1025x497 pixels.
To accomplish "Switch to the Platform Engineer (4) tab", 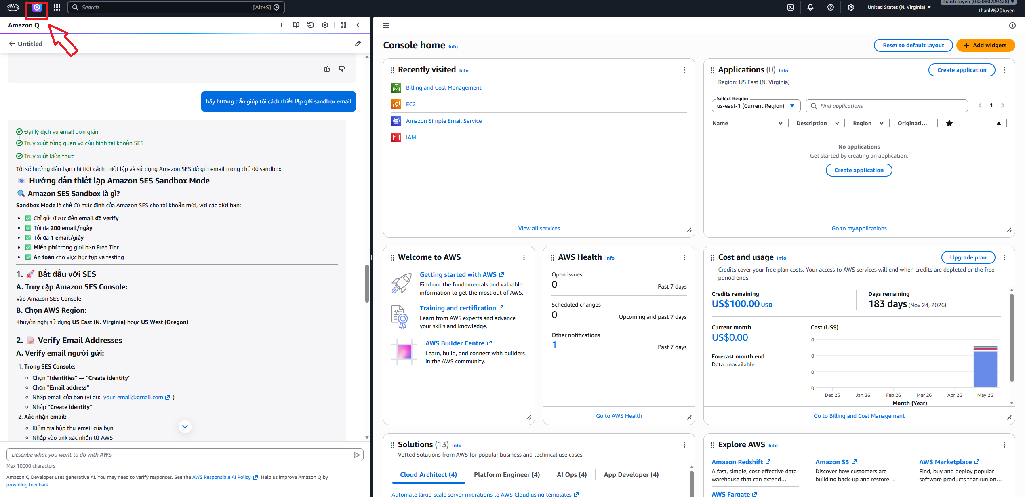I will tap(507, 474).
